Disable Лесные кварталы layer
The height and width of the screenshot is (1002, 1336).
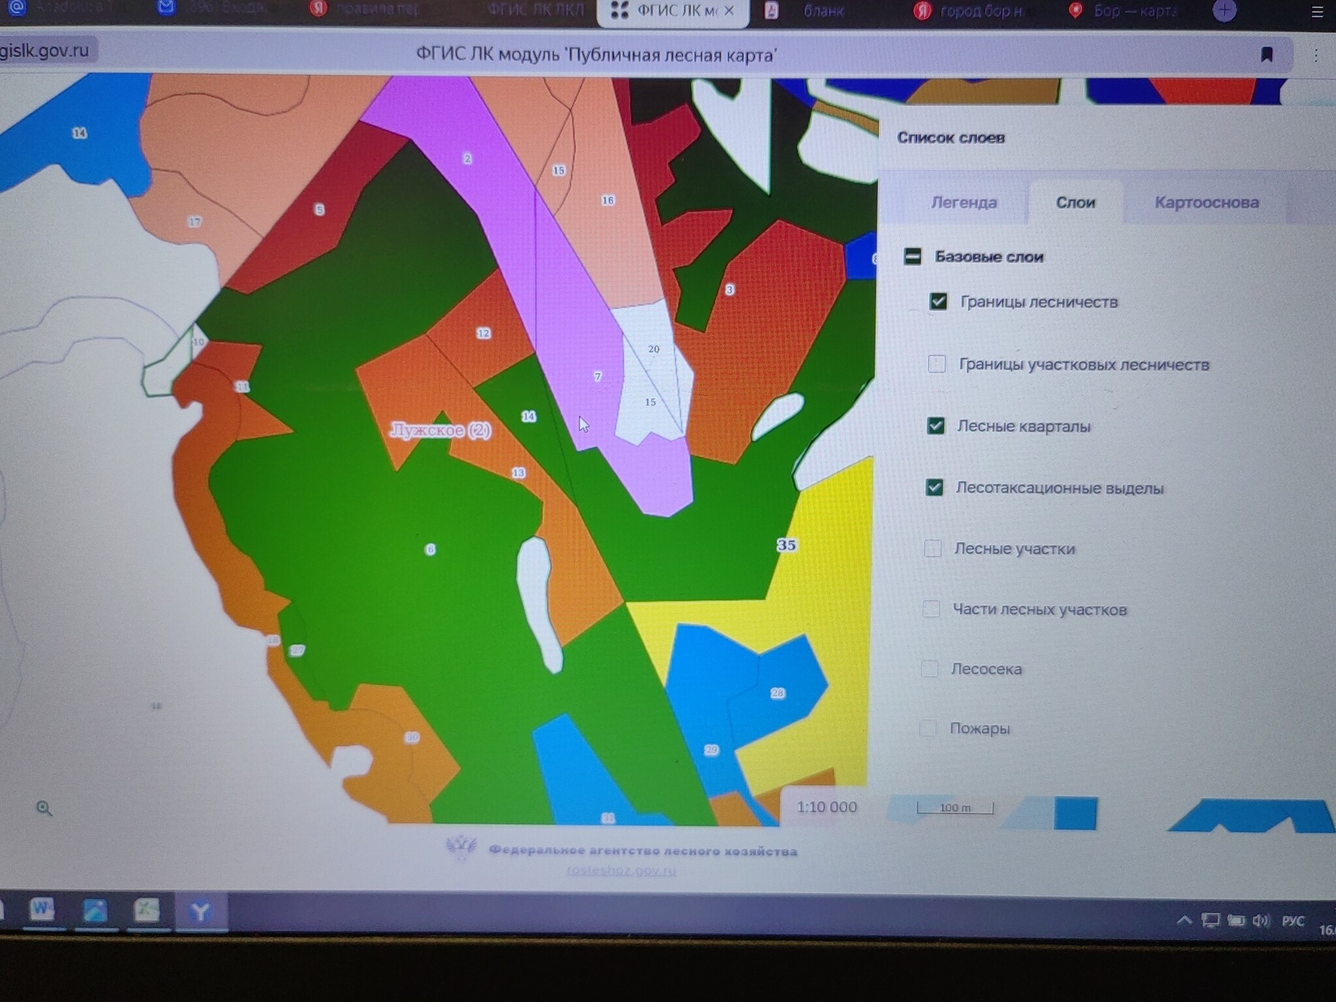tap(935, 426)
